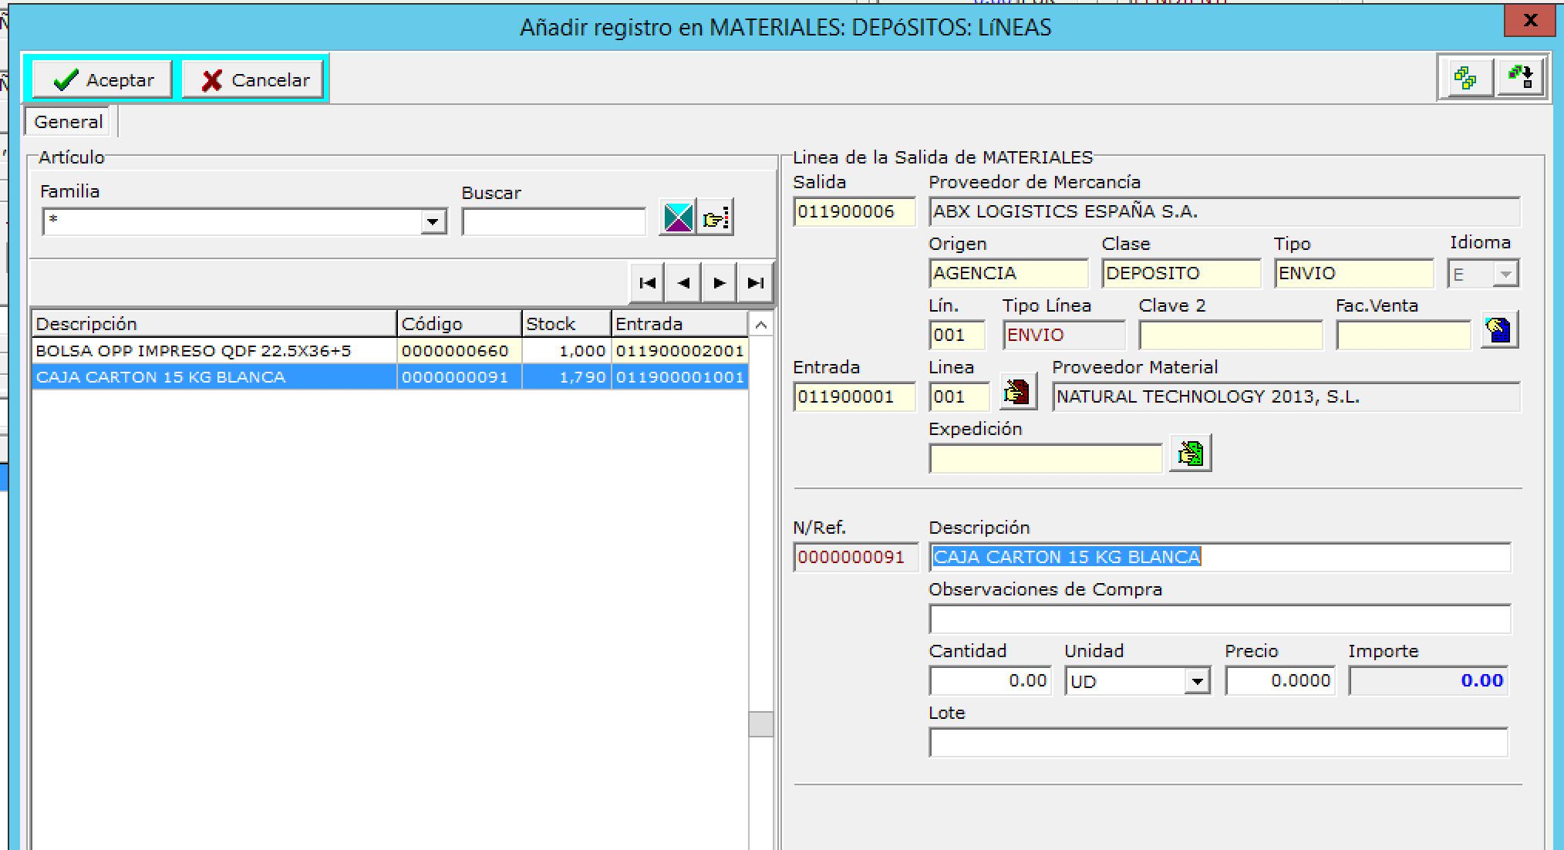Go to next record arrow
This screenshot has height=850, width=1564.
(719, 283)
